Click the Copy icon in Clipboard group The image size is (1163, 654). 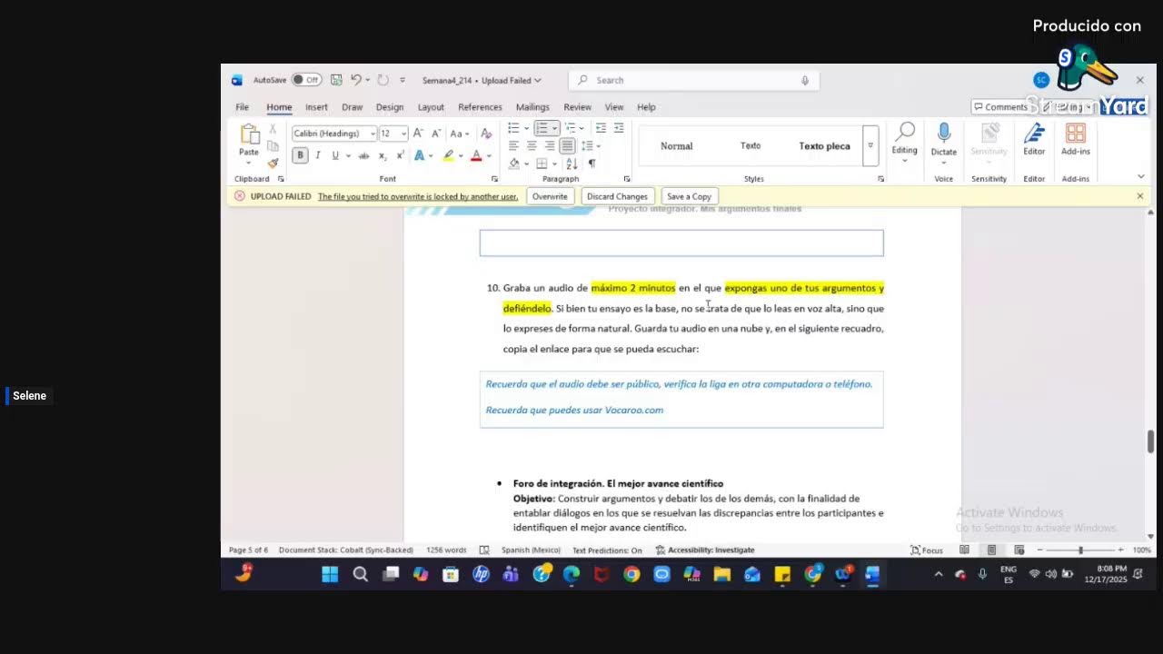273,146
